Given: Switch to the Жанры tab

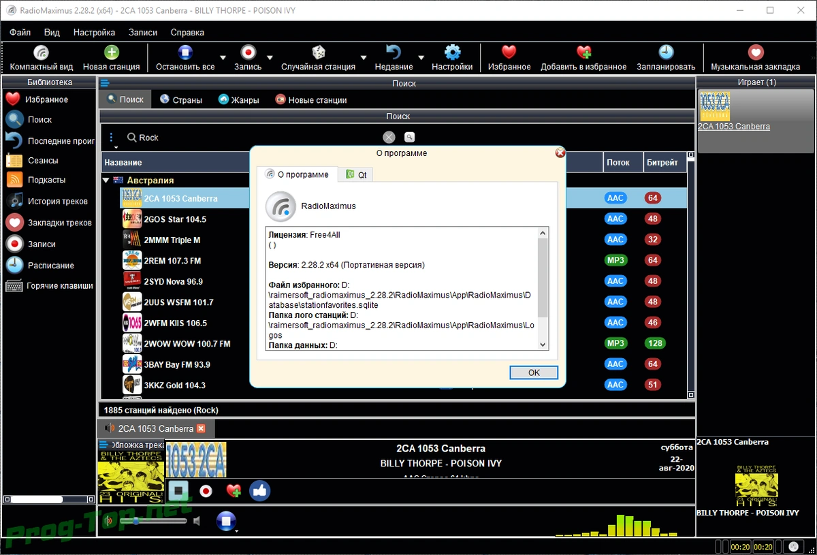Looking at the screenshot, I should 239,99.
